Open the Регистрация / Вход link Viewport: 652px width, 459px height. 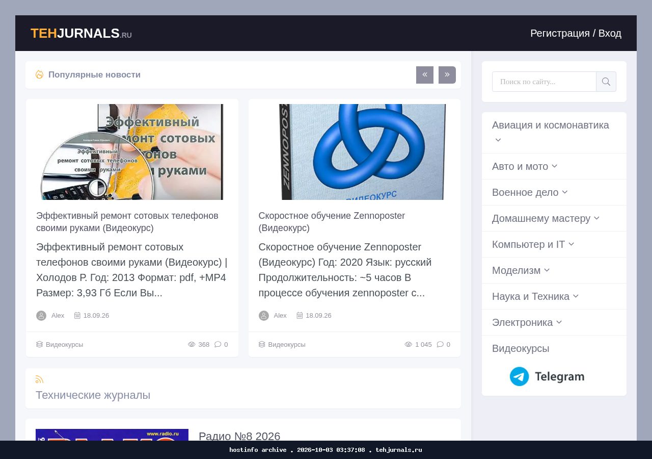576,33
